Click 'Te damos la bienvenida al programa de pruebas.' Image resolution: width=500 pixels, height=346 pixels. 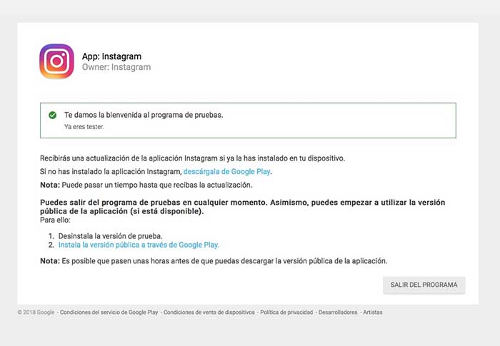coord(144,115)
